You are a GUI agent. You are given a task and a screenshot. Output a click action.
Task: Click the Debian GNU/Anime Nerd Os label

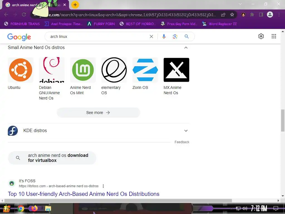[49, 93]
